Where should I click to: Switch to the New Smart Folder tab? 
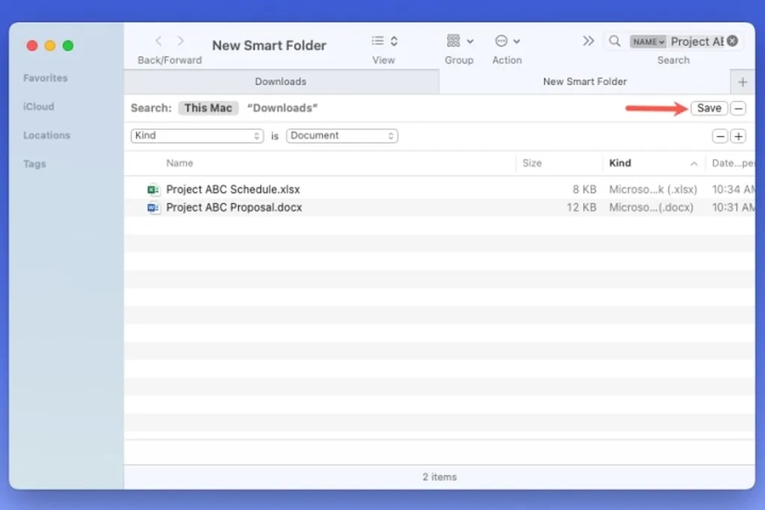pos(584,81)
